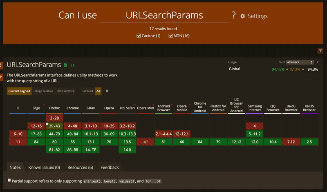Open table settings gear beside All
Viewport: 327px width, 192px height.
point(107,91)
